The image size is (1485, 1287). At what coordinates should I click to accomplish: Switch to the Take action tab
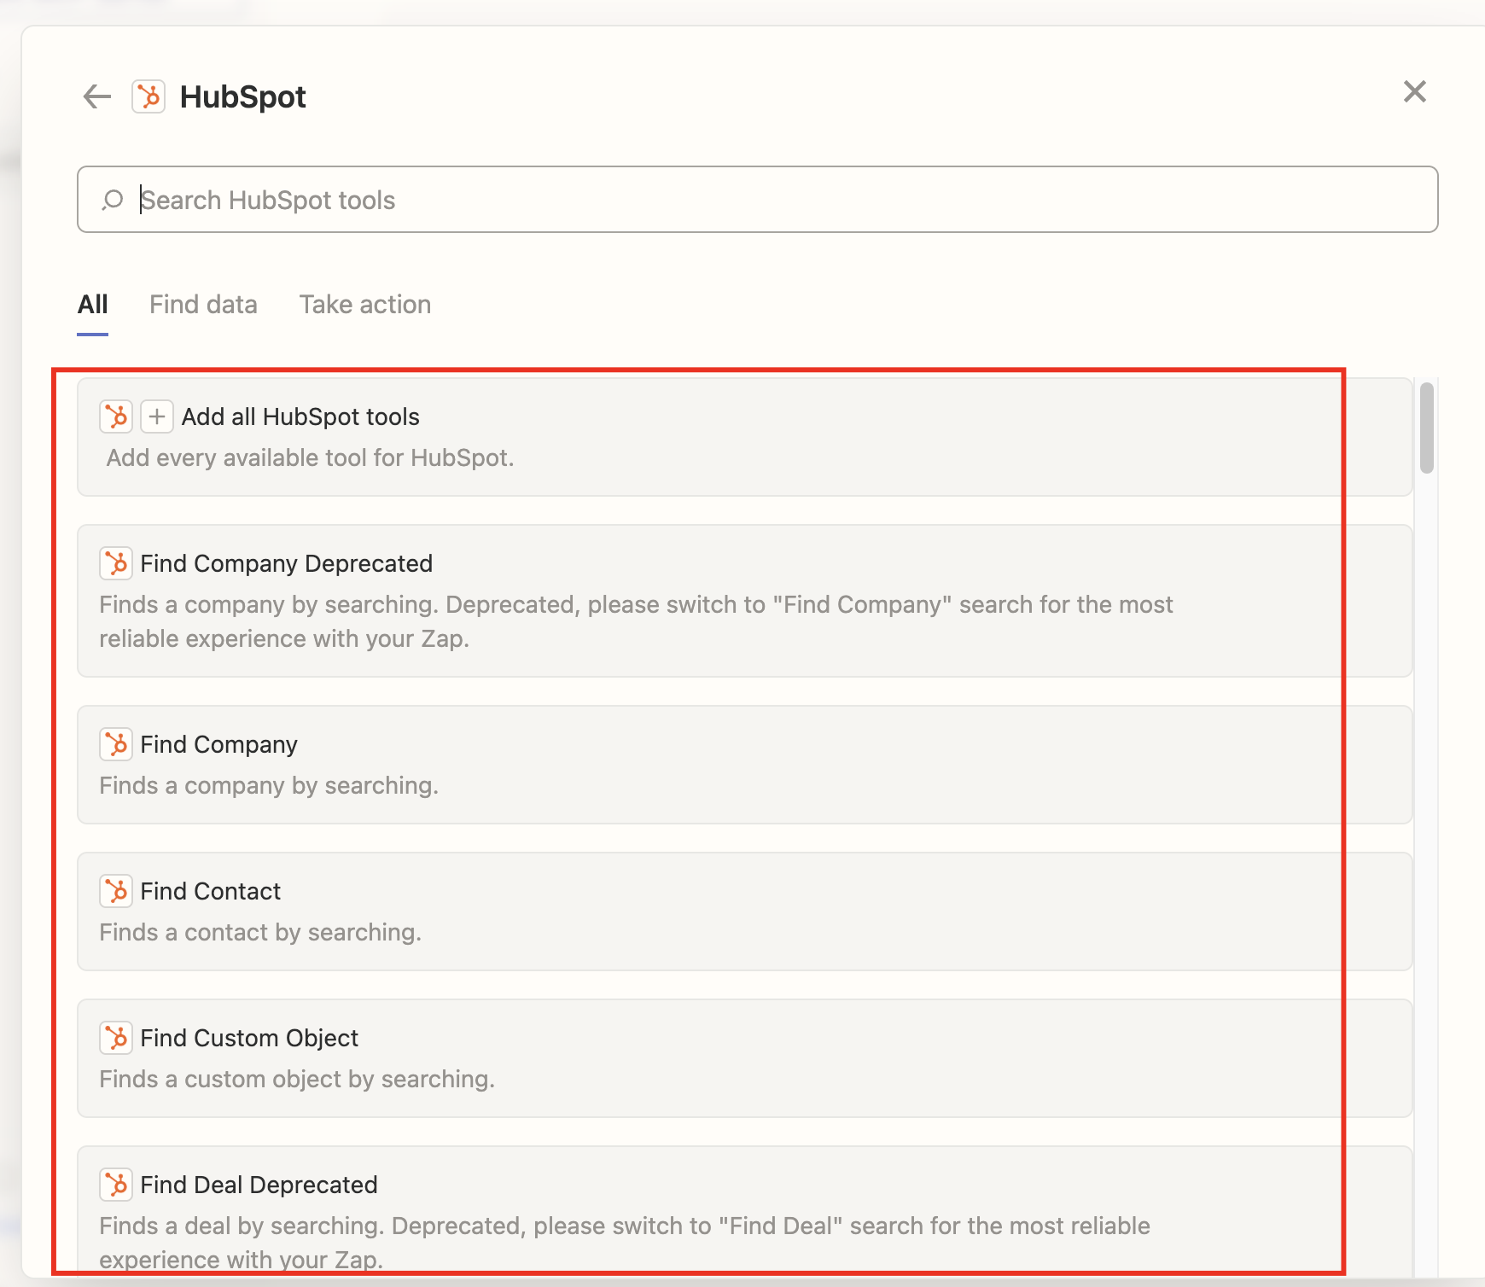coord(365,305)
